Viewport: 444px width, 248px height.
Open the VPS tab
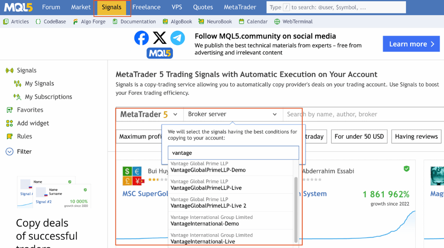click(x=177, y=7)
